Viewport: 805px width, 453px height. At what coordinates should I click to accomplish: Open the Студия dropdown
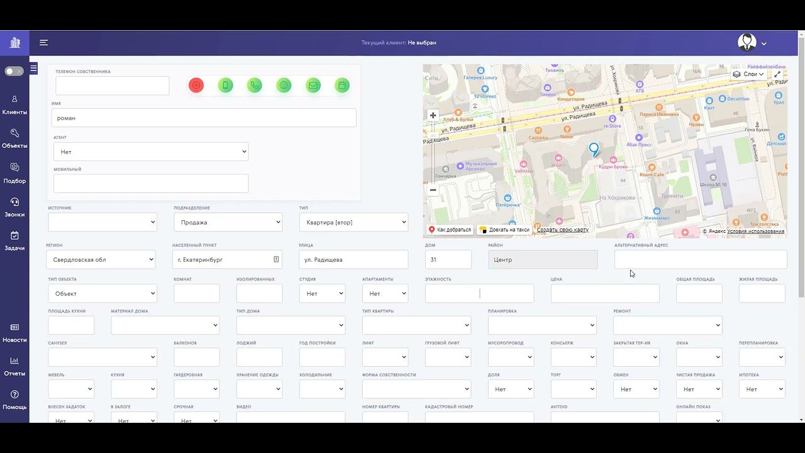[x=322, y=293]
